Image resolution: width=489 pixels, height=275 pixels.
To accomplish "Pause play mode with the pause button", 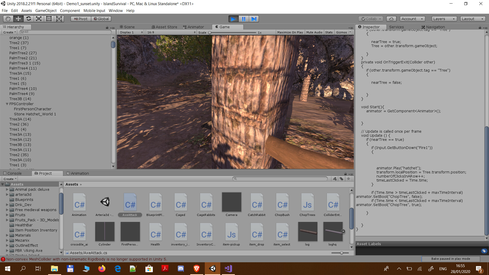I will 243,19.
